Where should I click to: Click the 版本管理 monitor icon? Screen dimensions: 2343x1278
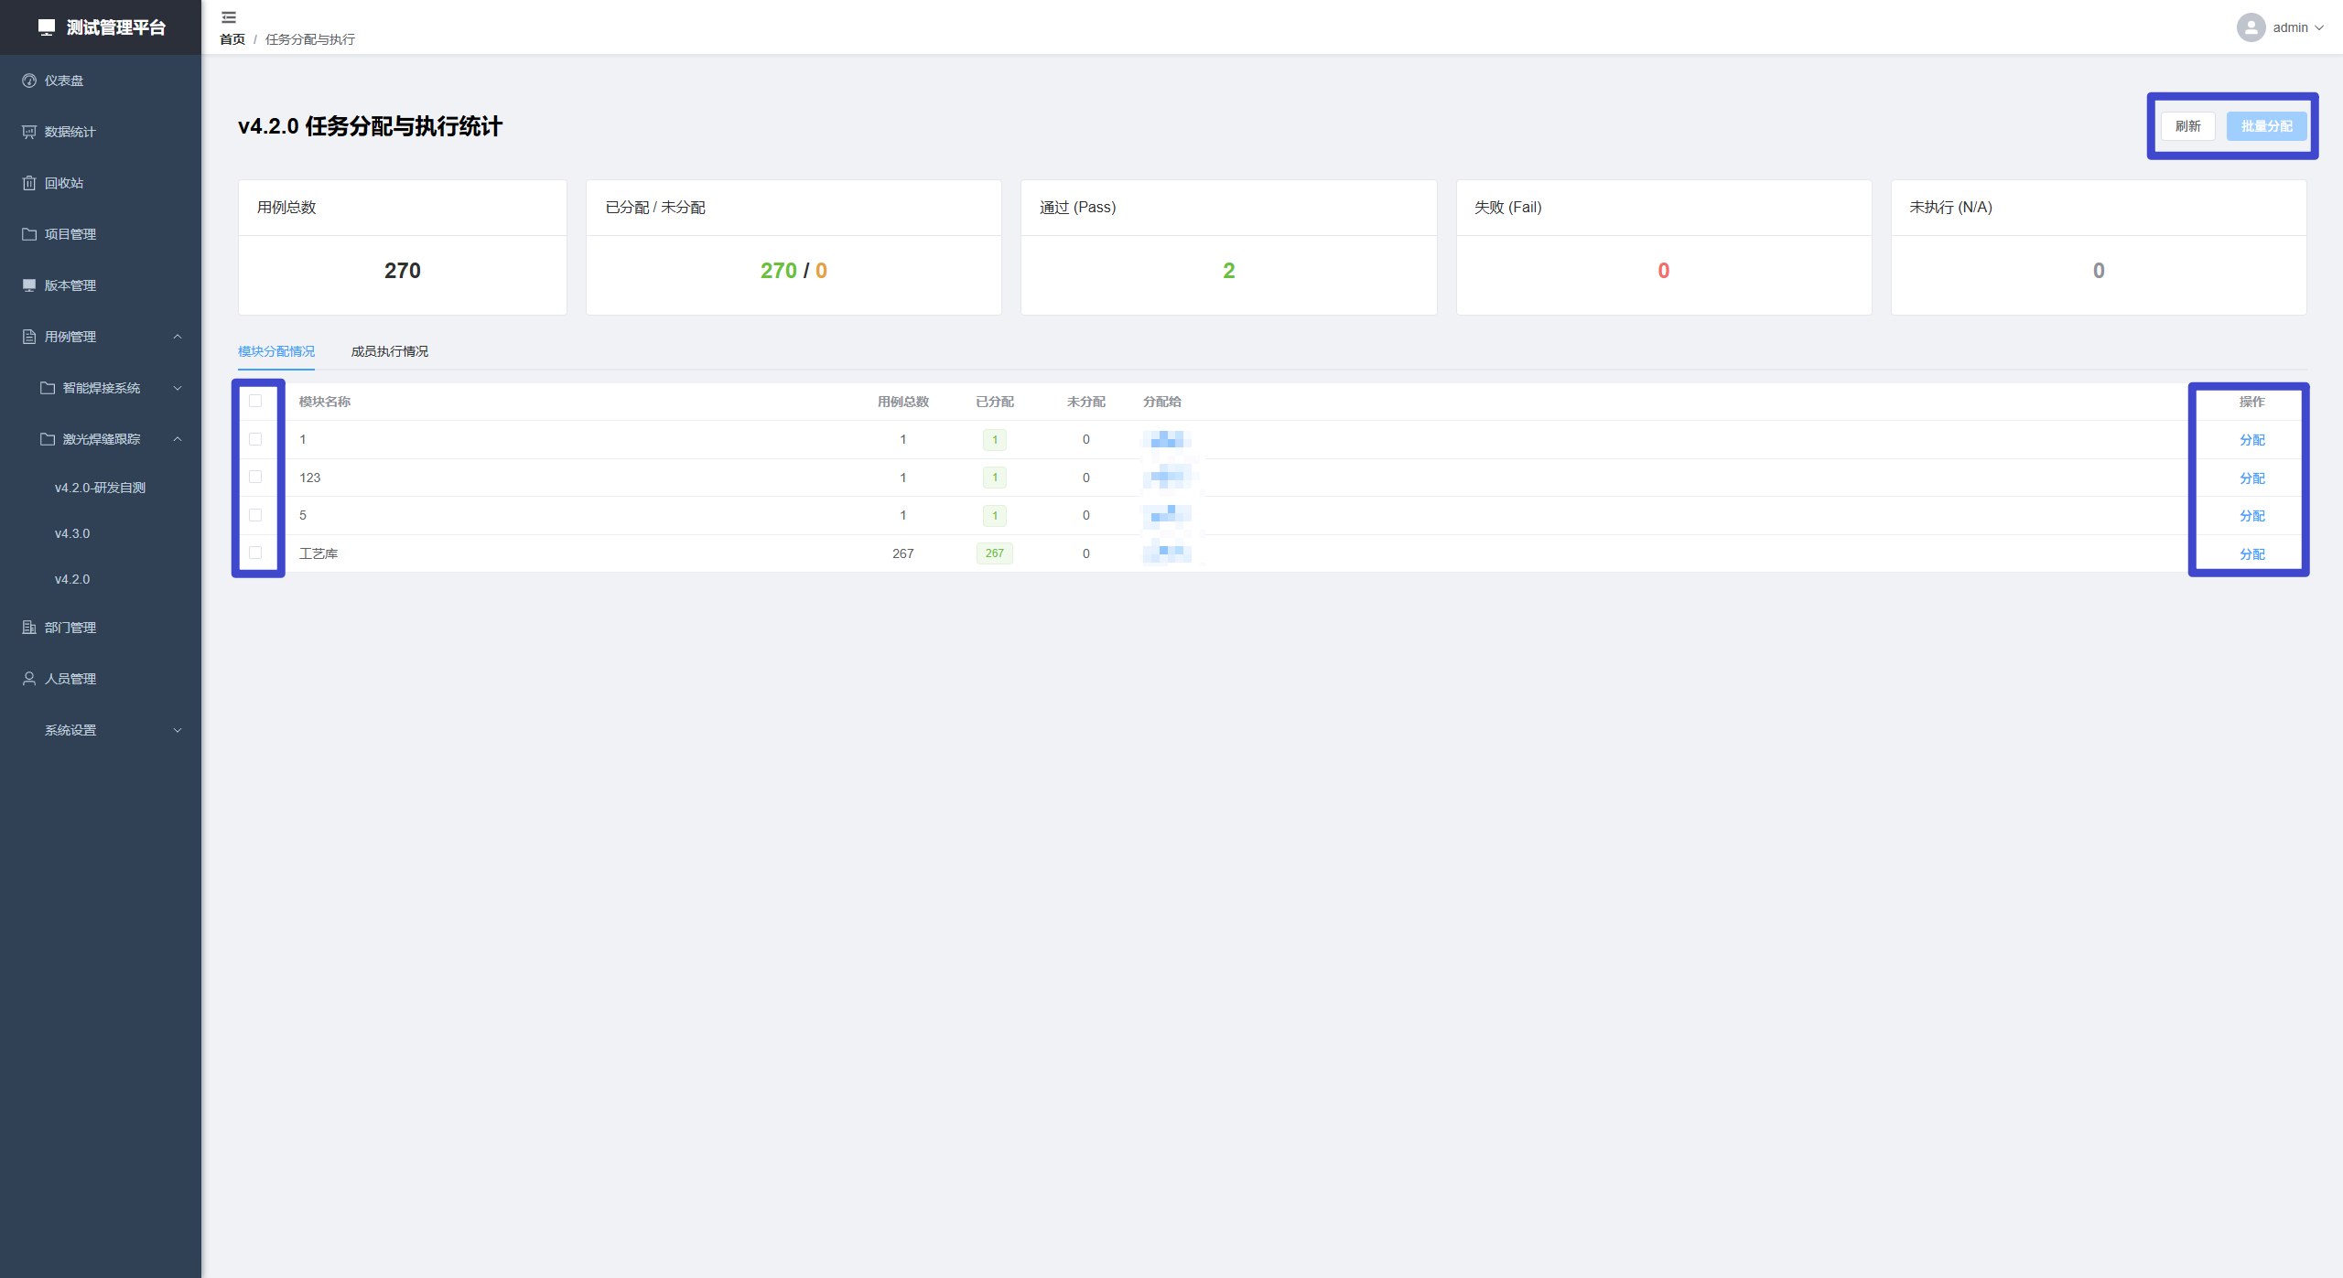[29, 285]
